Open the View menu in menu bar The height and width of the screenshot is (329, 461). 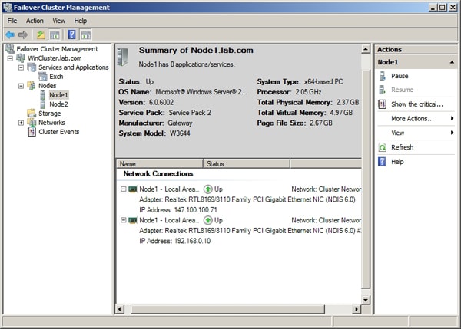[59, 21]
